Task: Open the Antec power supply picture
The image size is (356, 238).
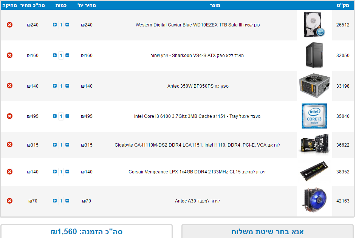Action: tap(314, 85)
